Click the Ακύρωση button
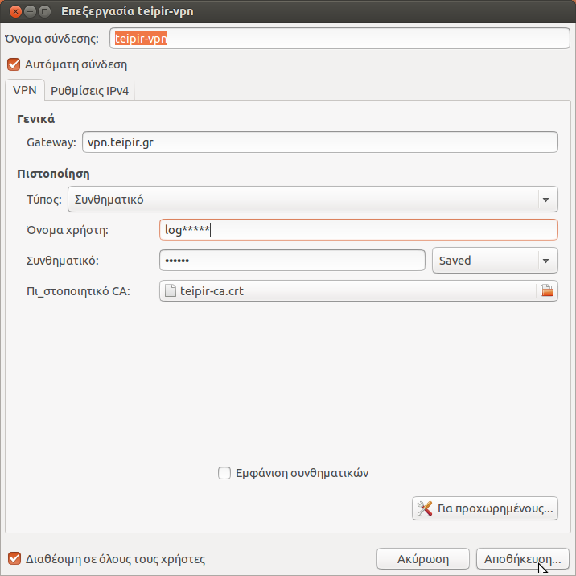The width and height of the screenshot is (576, 576). point(423,559)
